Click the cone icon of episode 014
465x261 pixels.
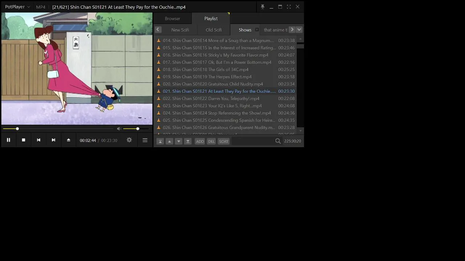point(158,41)
